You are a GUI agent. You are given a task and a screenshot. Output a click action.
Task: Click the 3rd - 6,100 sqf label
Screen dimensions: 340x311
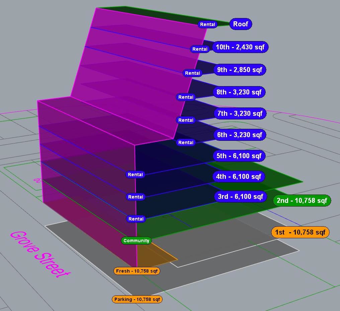tap(240, 197)
